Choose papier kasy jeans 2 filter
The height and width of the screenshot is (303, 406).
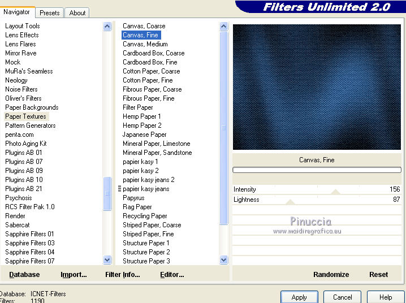tap(148, 180)
